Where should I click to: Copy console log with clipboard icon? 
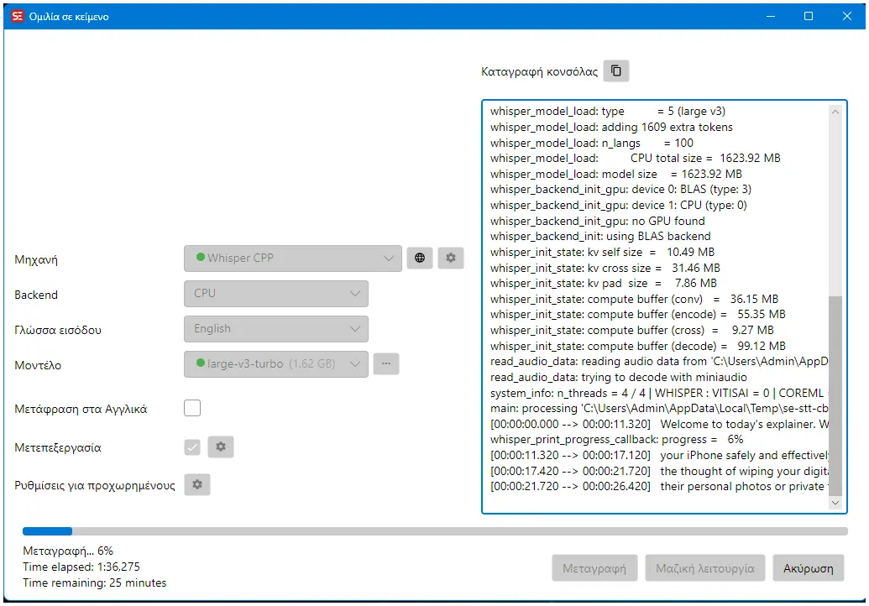[x=615, y=71]
